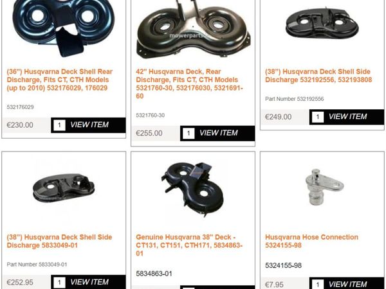The width and height of the screenshot is (386, 289).
Task: Click the 38" Deck Shell 532192556 product image
Action: 322,24
